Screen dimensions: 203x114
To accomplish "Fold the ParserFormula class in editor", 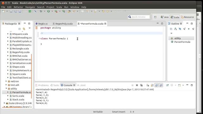I will pos(39,39).
